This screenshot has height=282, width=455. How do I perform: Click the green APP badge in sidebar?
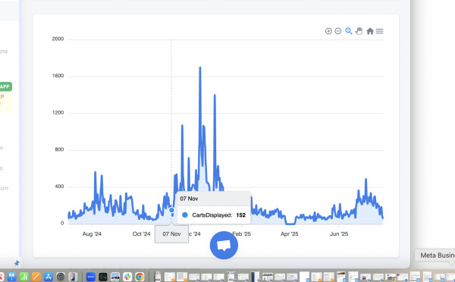click(5, 86)
